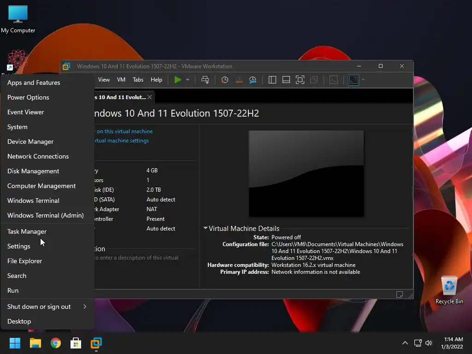Screen dimensions: 472x354
Task: Click the VMware Workstation taskbar icon
Action: click(96, 343)
